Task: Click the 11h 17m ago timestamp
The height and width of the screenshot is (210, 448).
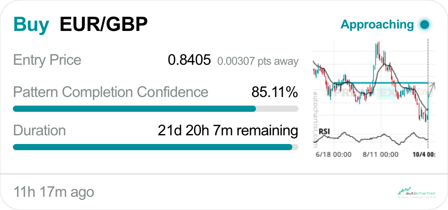Action: click(x=54, y=192)
